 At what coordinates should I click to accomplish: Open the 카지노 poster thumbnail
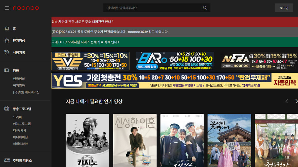[x=87, y=141]
